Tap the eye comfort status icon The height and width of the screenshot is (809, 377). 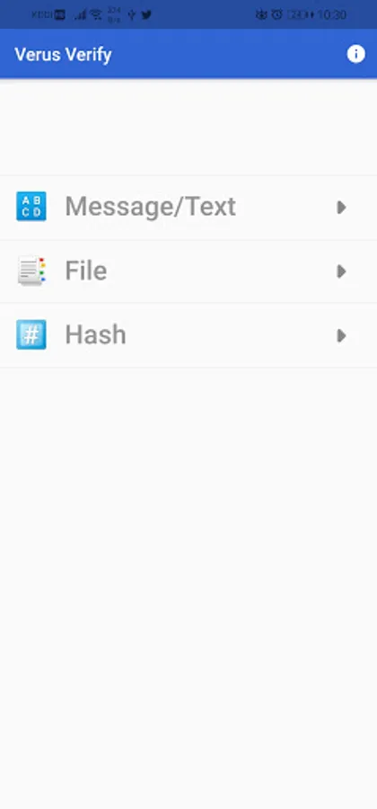point(261,14)
